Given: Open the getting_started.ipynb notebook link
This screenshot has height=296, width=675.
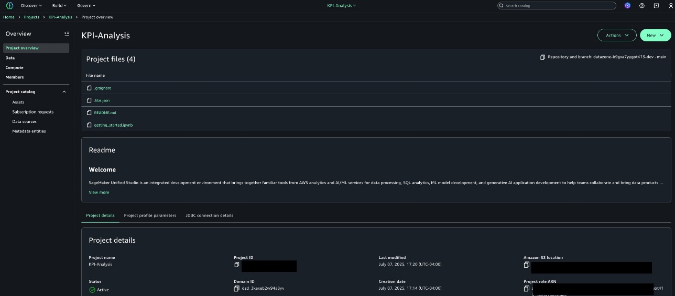Looking at the screenshot, I should point(113,125).
